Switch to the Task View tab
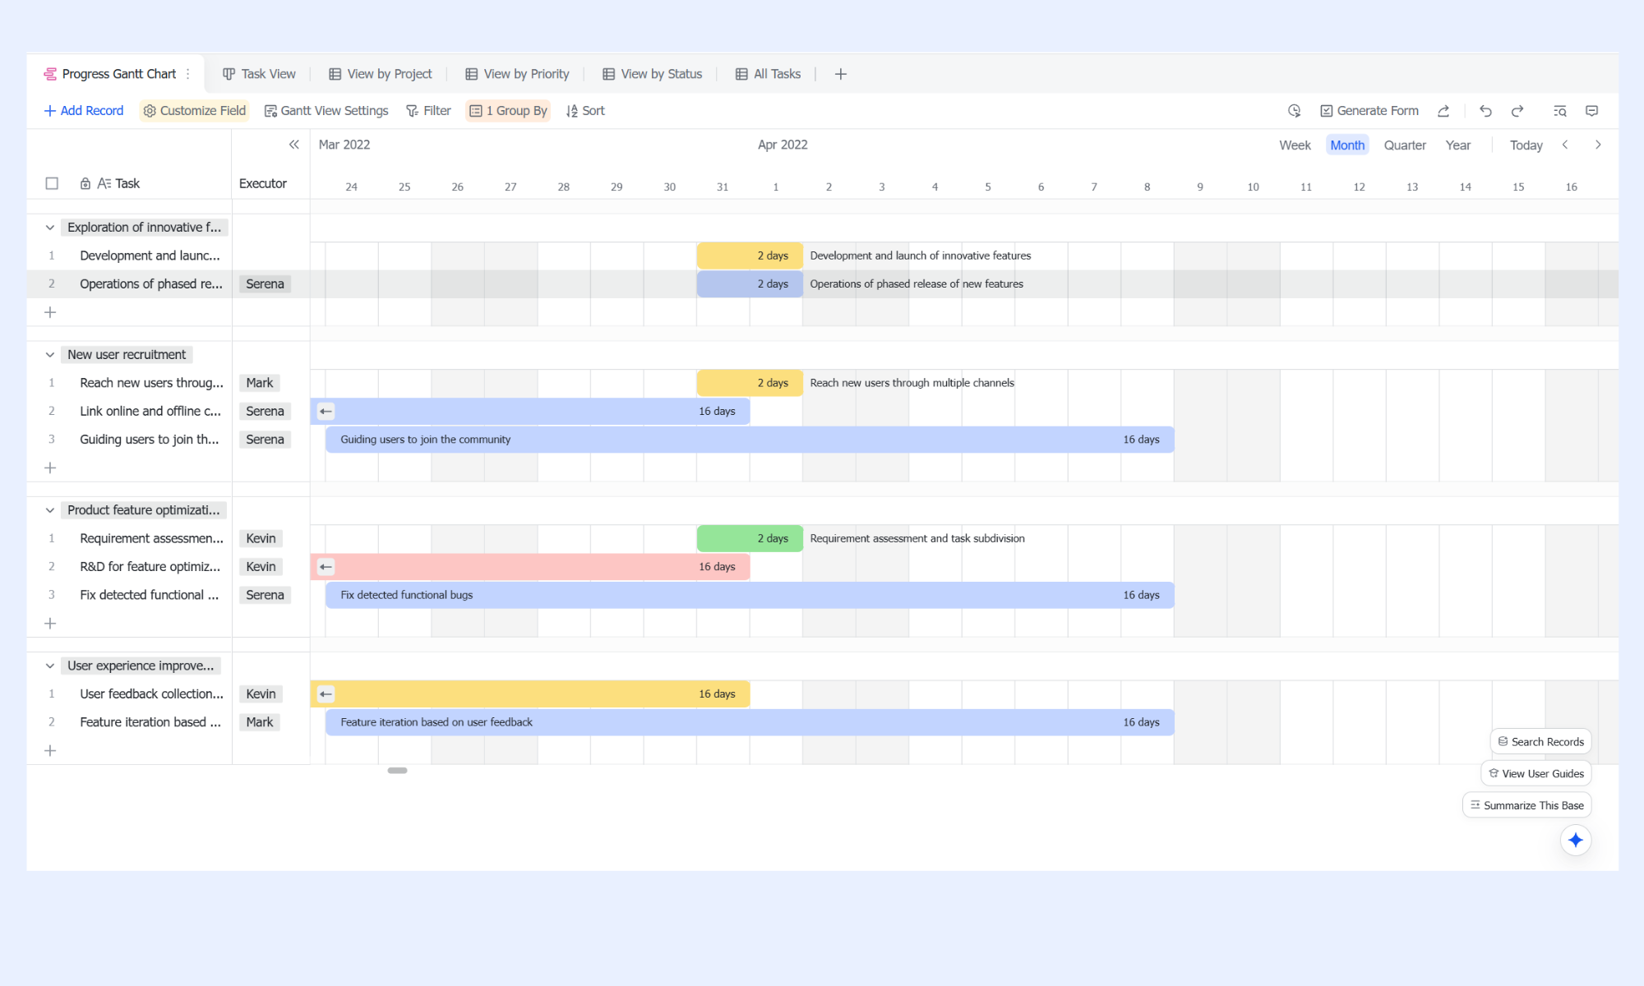1644x986 pixels. click(x=259, y=74)
